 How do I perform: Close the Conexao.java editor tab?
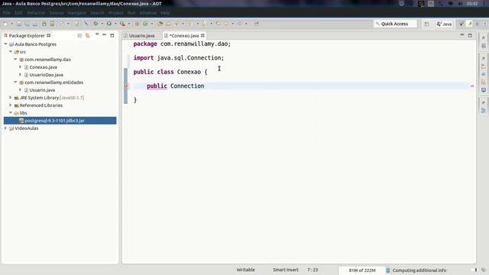coord(202,36)
